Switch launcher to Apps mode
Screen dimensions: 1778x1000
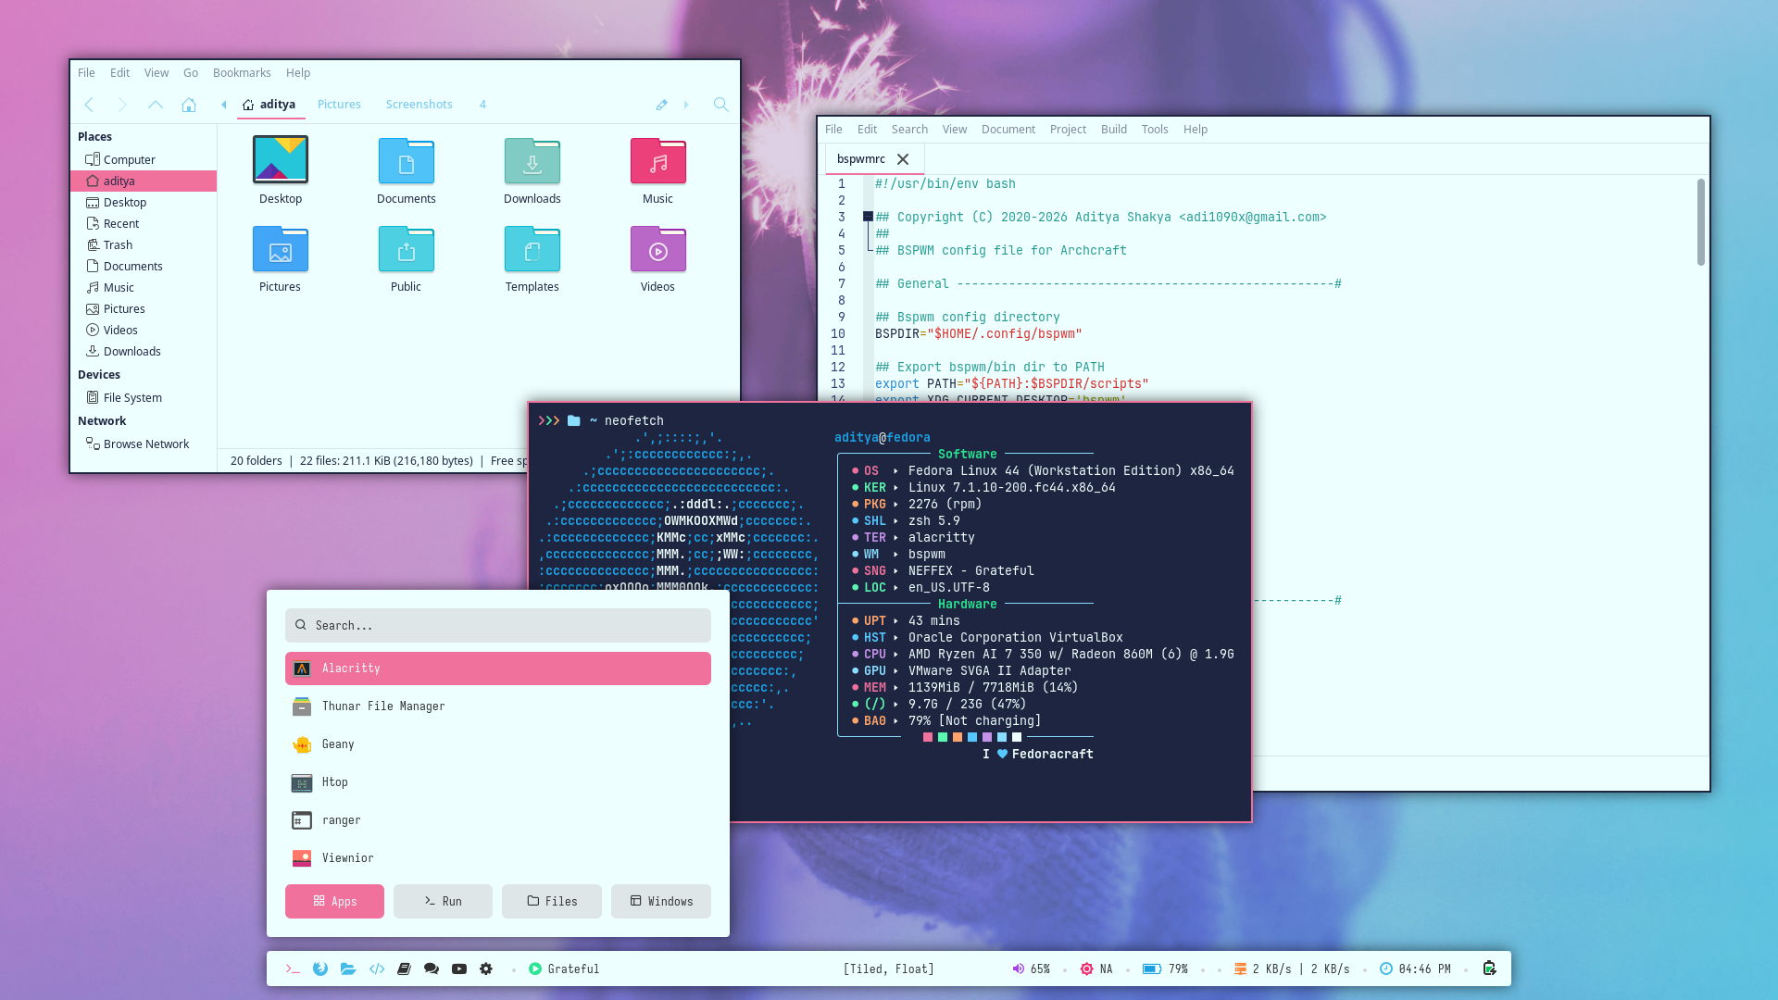(x=334, y=901)
